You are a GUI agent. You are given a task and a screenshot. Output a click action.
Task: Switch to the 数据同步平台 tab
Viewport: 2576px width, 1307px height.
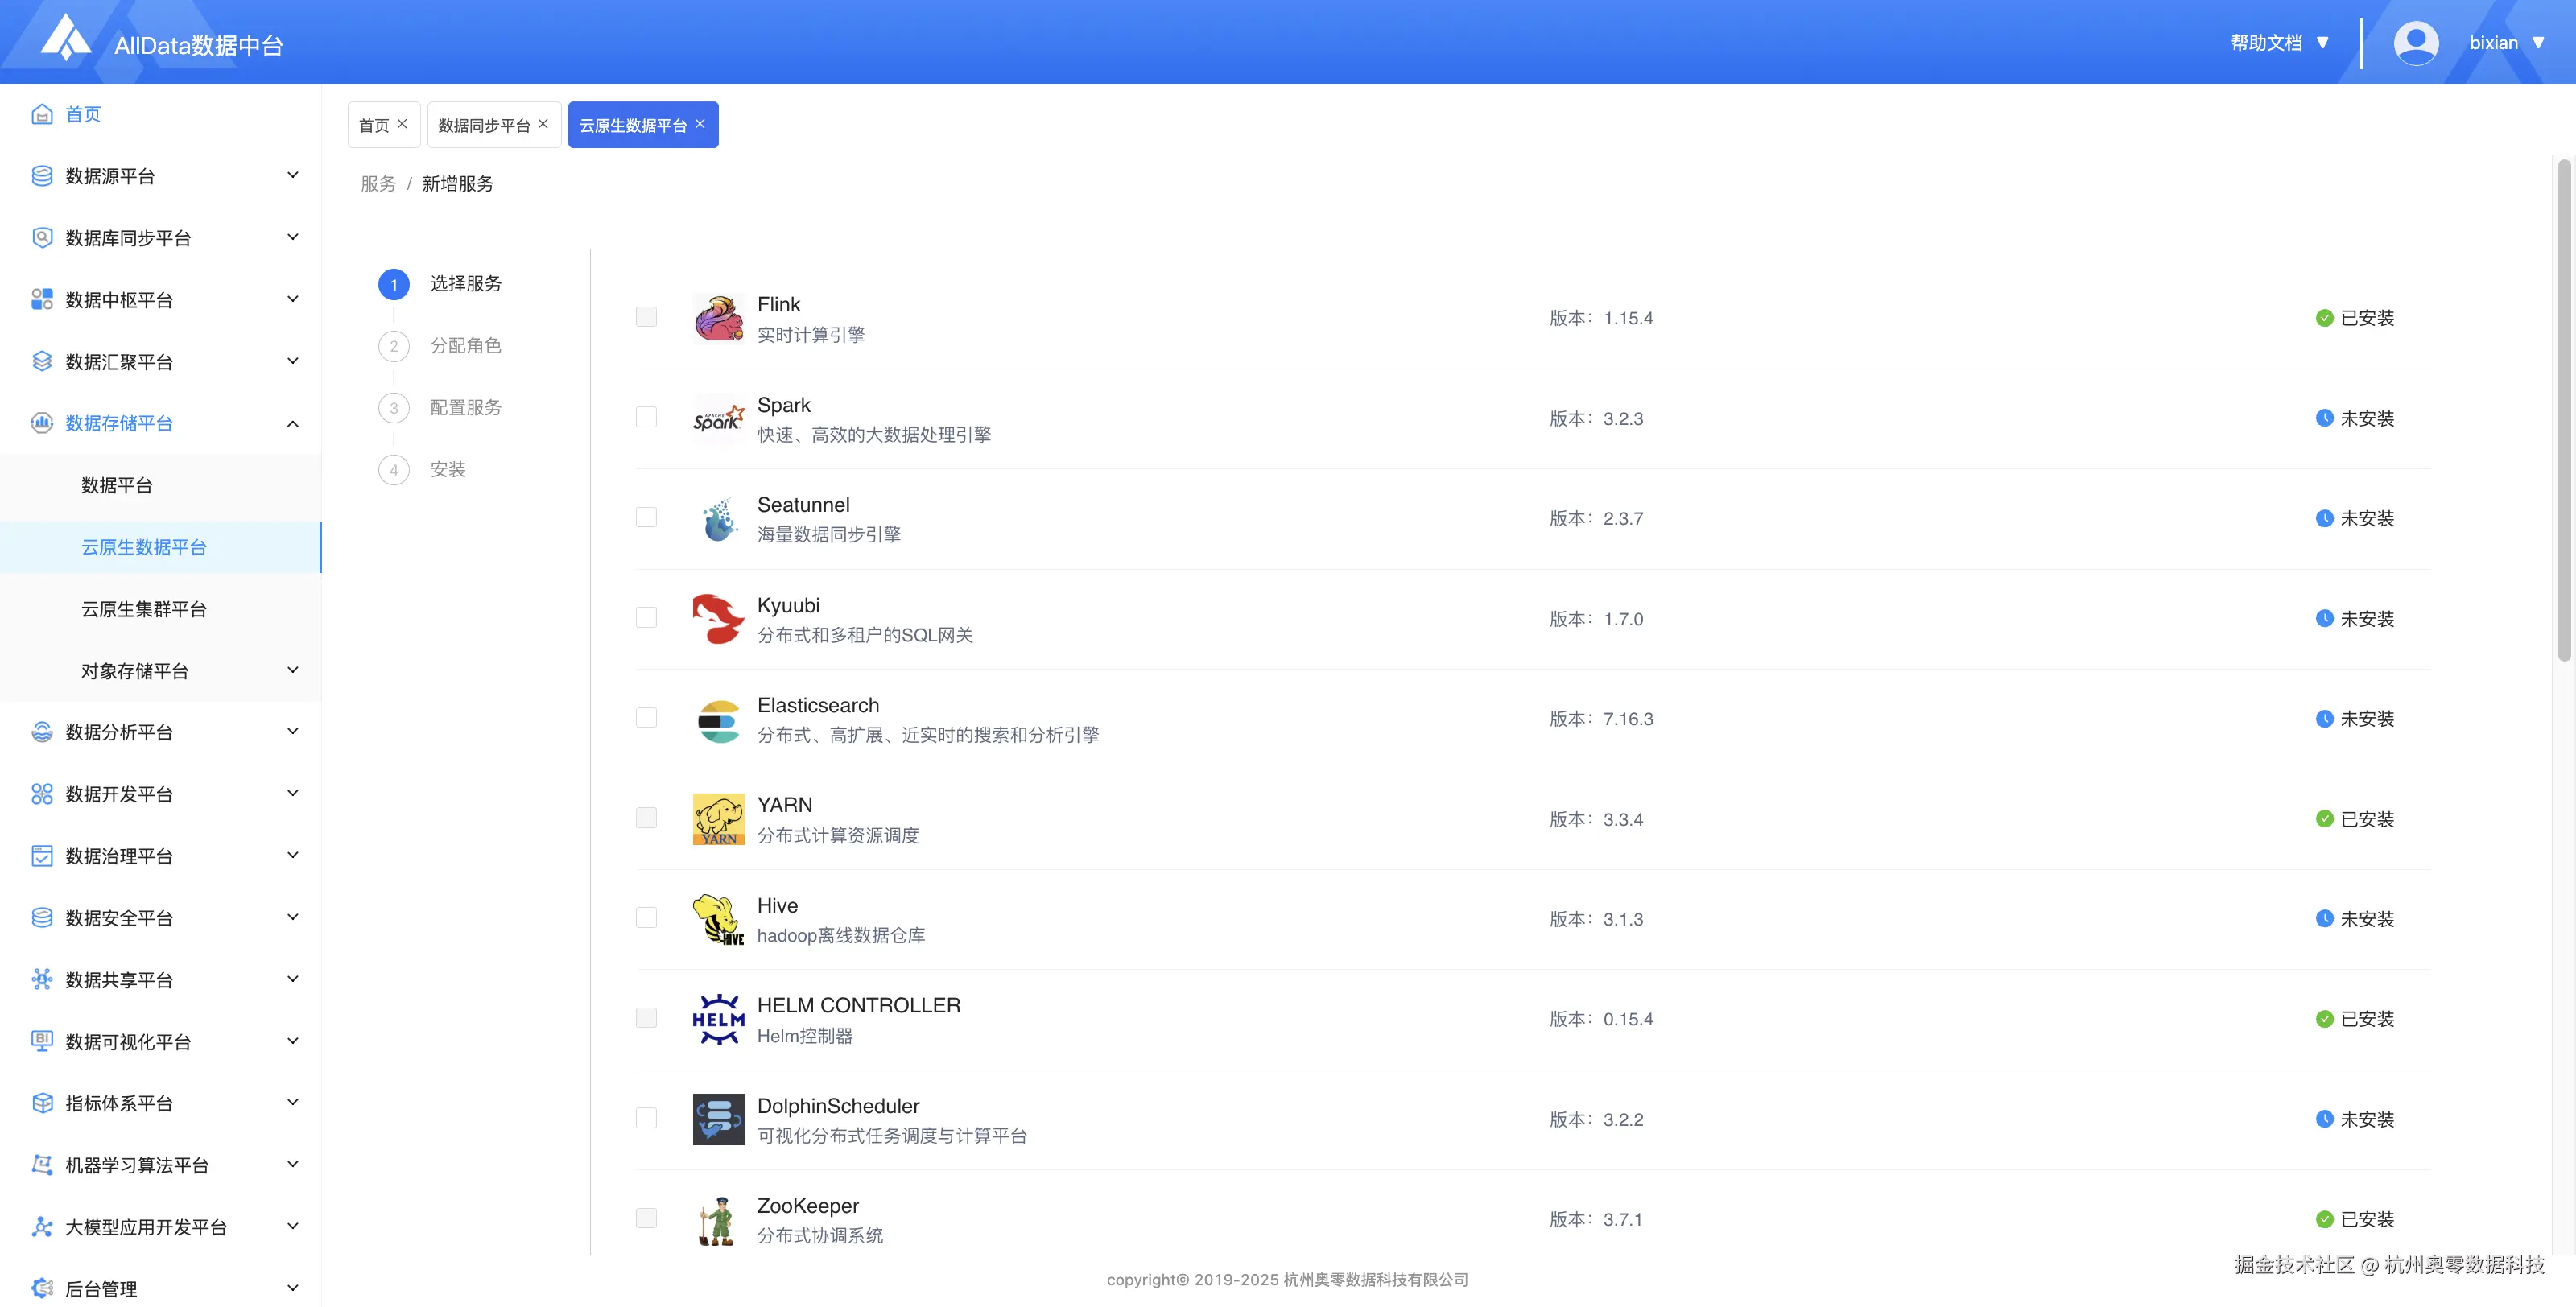point(484,125)
